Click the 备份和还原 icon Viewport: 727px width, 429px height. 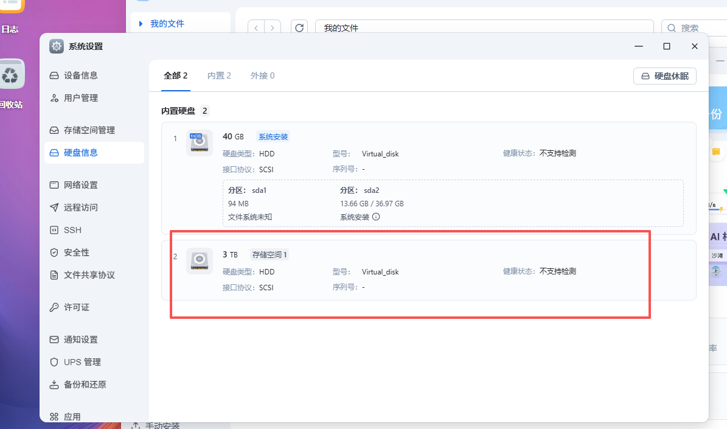(54, 385)
